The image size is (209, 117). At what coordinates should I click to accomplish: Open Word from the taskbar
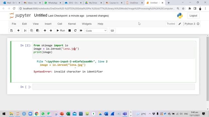click(x=106, y=114)
